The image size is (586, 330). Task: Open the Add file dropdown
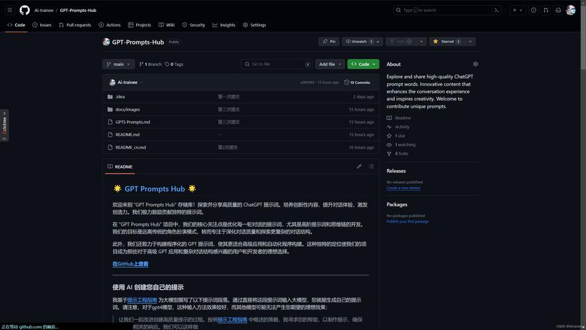pos(329,64)
